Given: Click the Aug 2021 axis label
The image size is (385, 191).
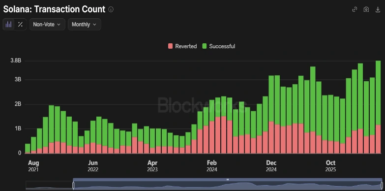Looking at the screenshot, I should [x=33, y=166].
